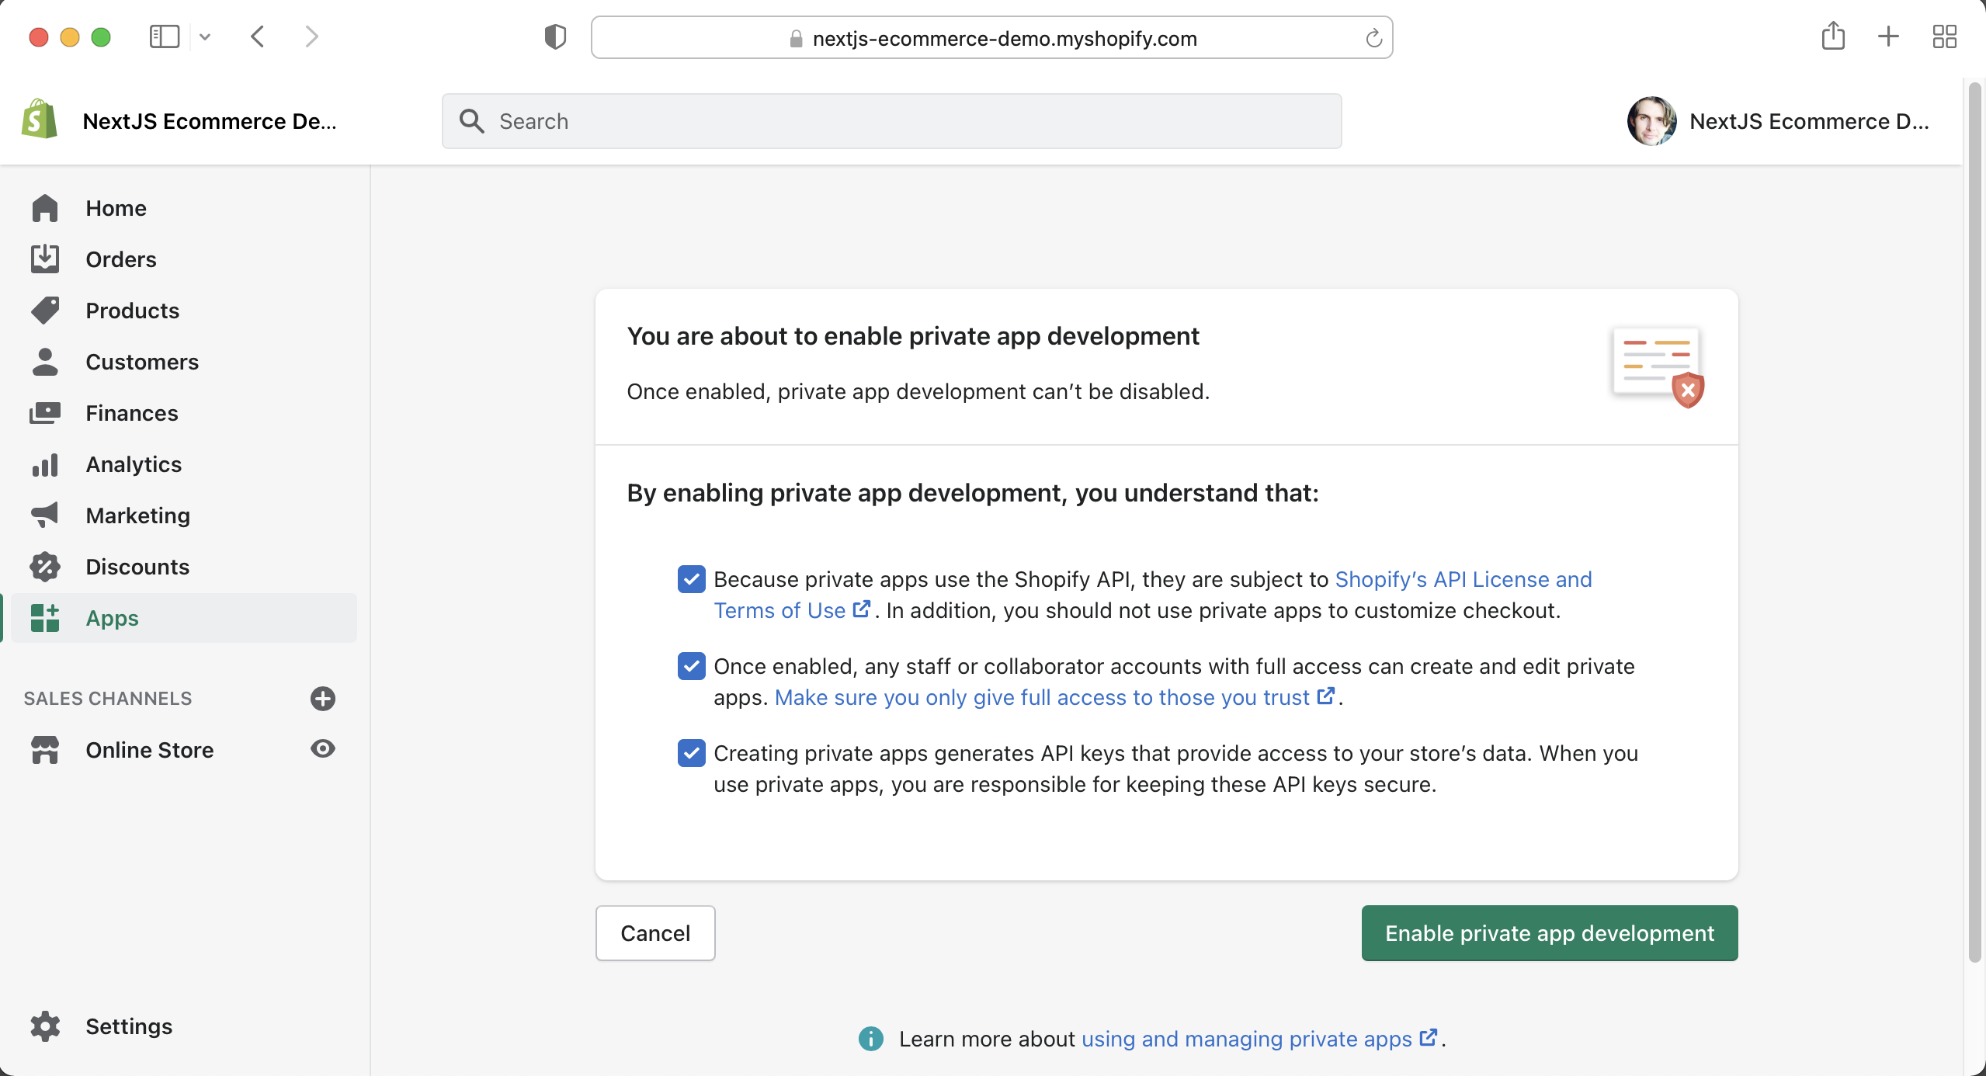Open the full access trust link

pyautogui.click(x=1055, y=697)
